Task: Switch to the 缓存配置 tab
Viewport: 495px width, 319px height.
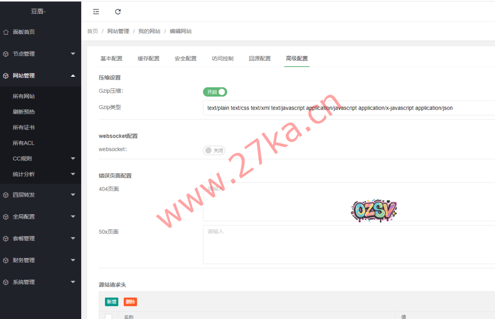Action: click(x=148, y=58)
